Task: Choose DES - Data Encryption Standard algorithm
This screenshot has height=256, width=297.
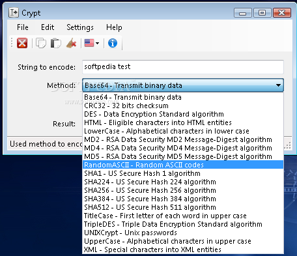Action: 183,114
